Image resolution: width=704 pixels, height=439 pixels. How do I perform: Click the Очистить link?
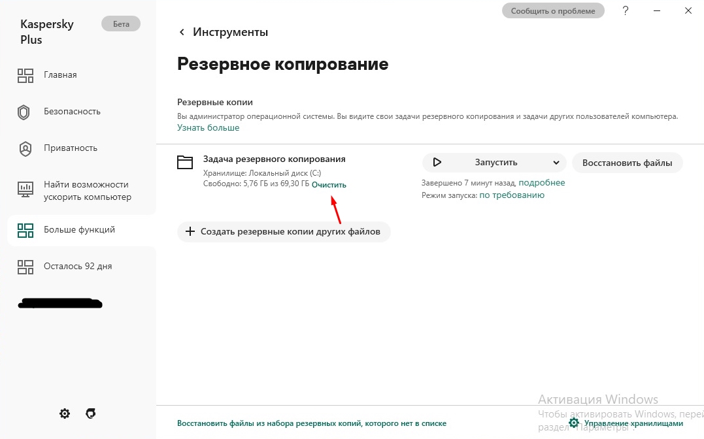tap(329, 184)
